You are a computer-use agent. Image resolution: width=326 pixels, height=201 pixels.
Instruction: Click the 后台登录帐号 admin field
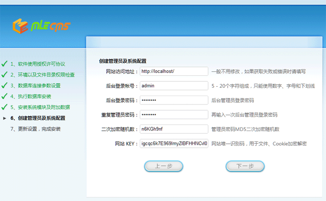(x=173, y=86)
